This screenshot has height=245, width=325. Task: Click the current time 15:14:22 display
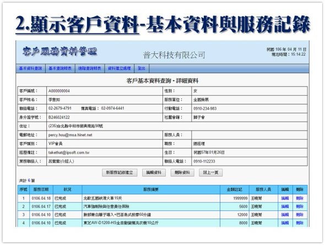[289, 55]
